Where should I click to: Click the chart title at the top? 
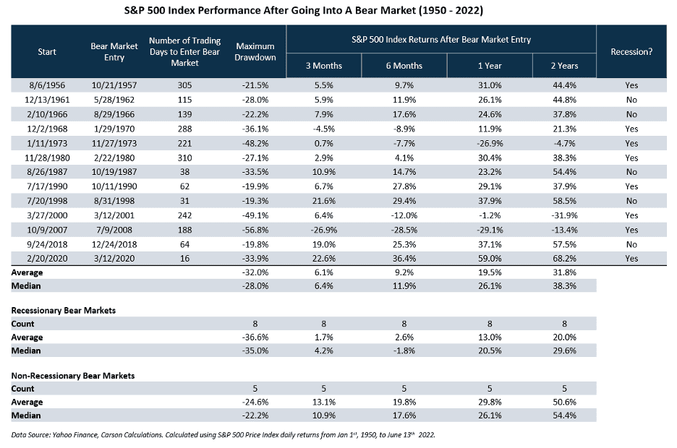coord(339,12)
